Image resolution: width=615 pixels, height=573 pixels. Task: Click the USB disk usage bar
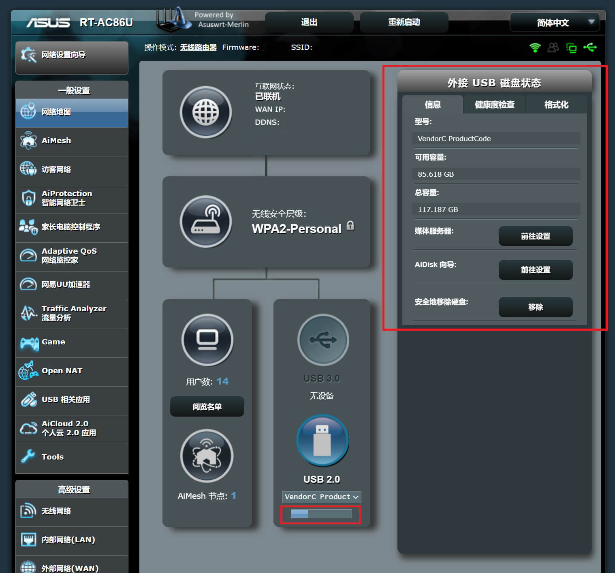[321, 514]
